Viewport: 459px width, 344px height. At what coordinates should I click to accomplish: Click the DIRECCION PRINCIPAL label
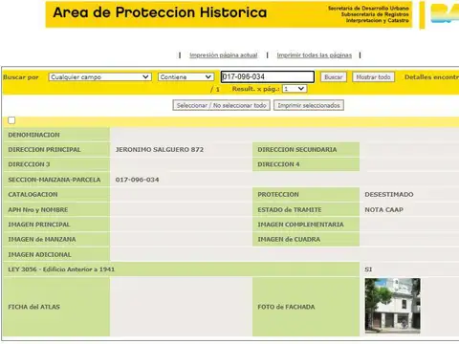(x=44, y=150)
